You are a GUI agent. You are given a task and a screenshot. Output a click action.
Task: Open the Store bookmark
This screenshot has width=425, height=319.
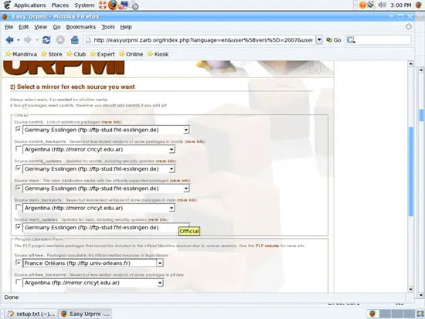tap(52, 54)
